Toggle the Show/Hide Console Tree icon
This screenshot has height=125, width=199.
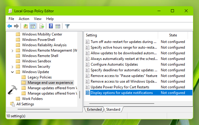tap(33, 26)
